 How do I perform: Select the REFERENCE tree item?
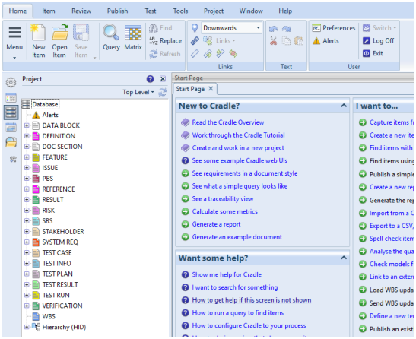tap(53, 189)
